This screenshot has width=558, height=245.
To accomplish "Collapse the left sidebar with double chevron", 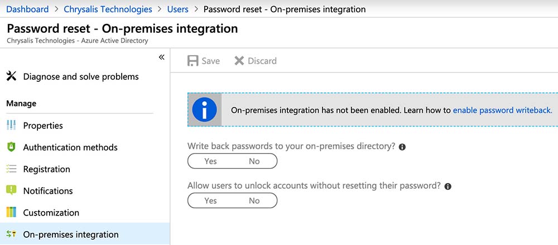I will [x=161, y=57].
